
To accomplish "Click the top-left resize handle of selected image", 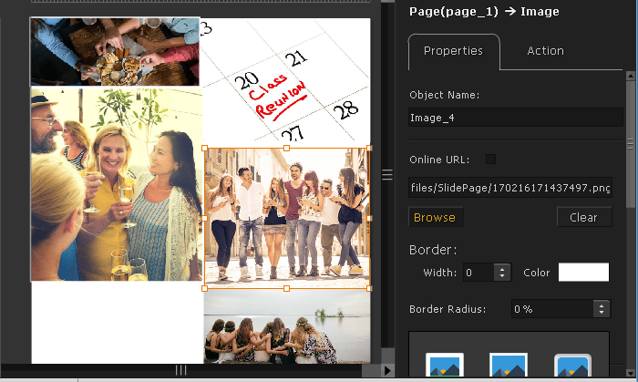I will pyautogui.click(x=205, y=149).
